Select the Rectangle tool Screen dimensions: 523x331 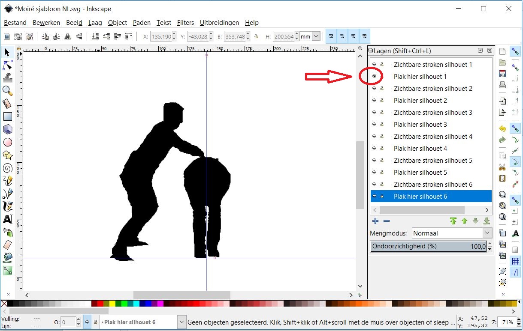[x=8, y=116]
